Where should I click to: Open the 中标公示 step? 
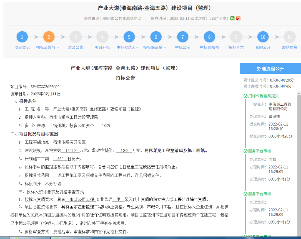pos(183,47)
